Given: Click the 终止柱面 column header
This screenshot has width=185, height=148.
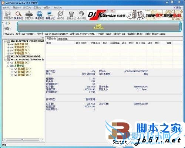Looking at the screenshot, I should click(141, 43).
